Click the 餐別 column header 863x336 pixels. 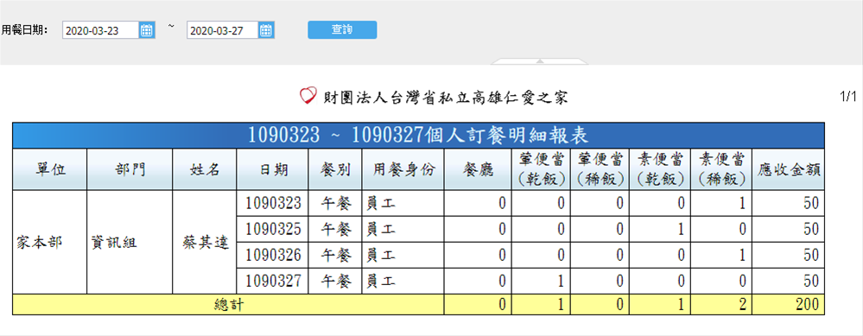click(335, 169)
